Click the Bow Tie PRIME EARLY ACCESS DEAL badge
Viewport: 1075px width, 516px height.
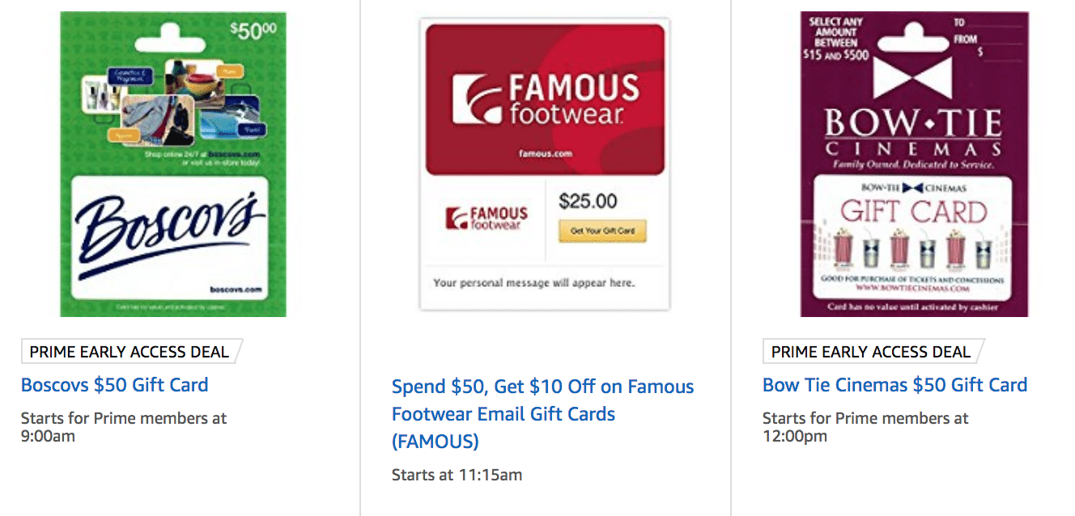pos(869,352)
